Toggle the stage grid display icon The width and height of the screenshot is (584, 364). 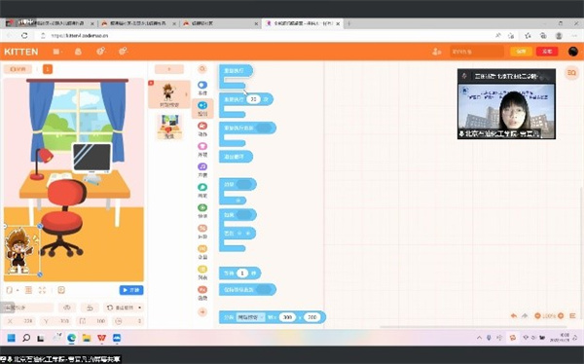pyautogui.click(x=28, y=290)
